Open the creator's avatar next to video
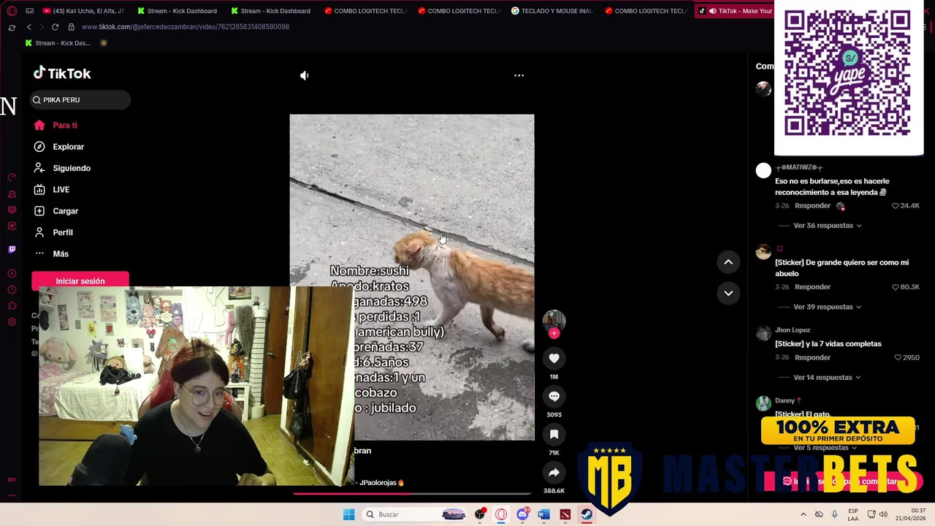The width and height of the screenshot is (935, 526). point(554,320)
